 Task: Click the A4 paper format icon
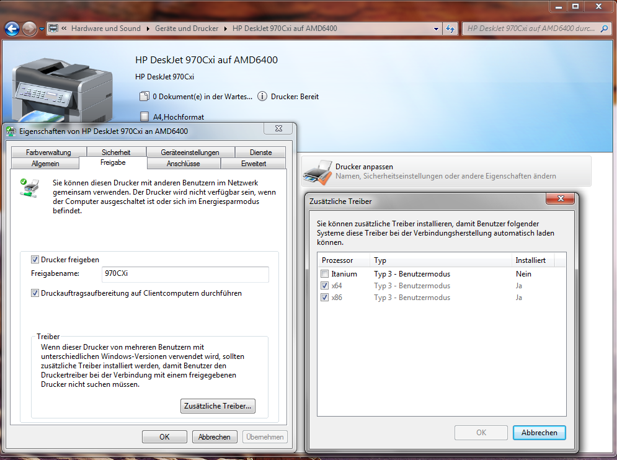(x=144, y=117)
